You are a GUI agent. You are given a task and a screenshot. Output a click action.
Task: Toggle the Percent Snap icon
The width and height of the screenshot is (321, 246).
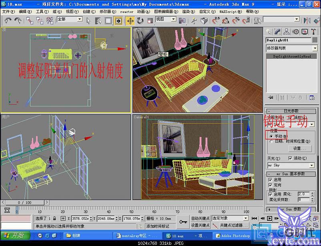point(236,21)
